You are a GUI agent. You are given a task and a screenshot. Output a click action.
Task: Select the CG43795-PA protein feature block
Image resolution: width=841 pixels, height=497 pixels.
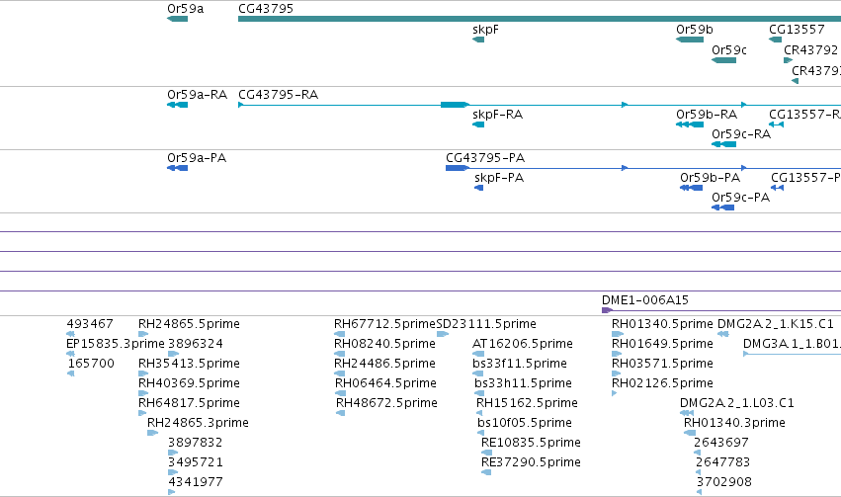[457, 168]
